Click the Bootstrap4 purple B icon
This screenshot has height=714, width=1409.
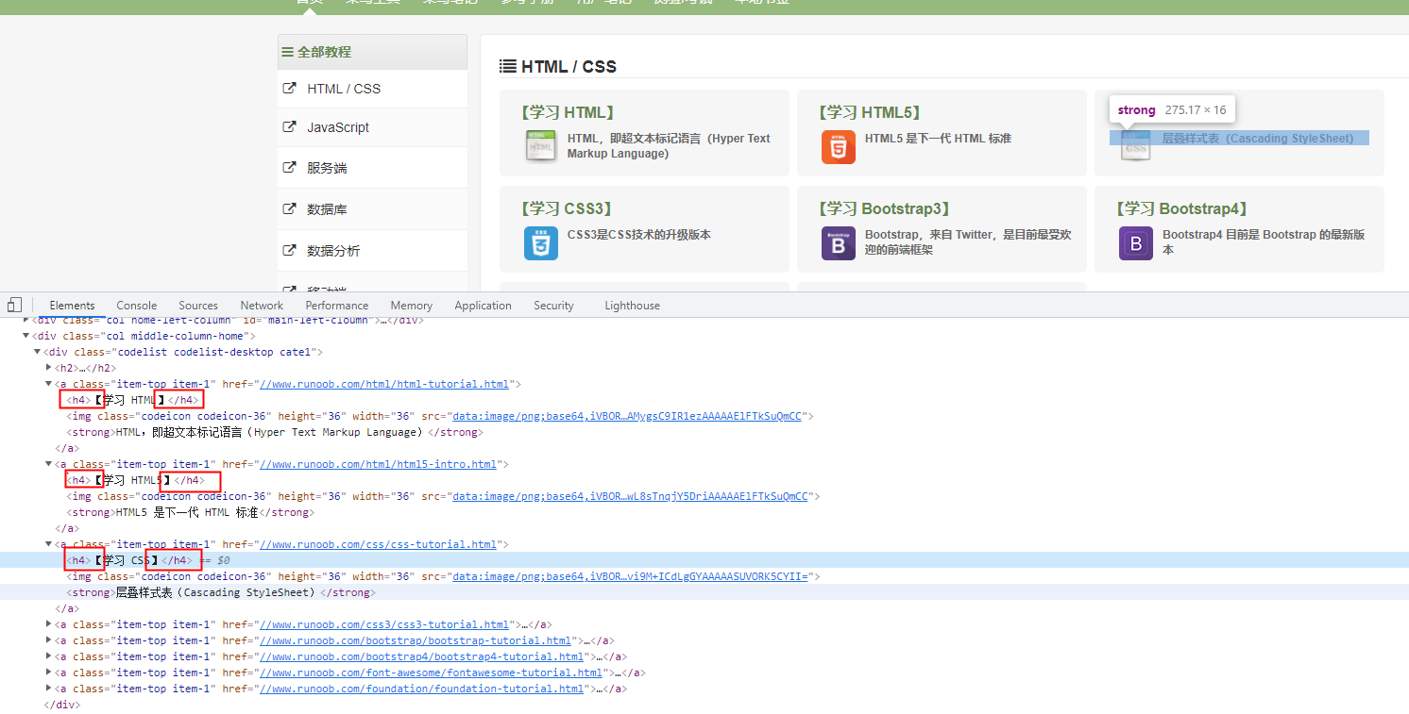(1136, 242)
